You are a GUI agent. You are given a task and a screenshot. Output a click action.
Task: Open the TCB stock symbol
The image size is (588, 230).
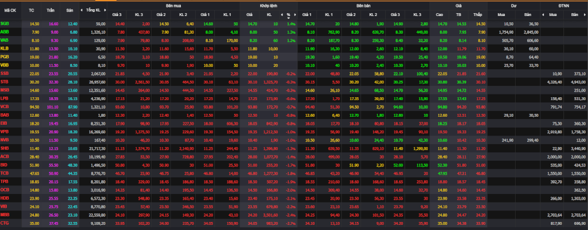click(x=5, y=173)
